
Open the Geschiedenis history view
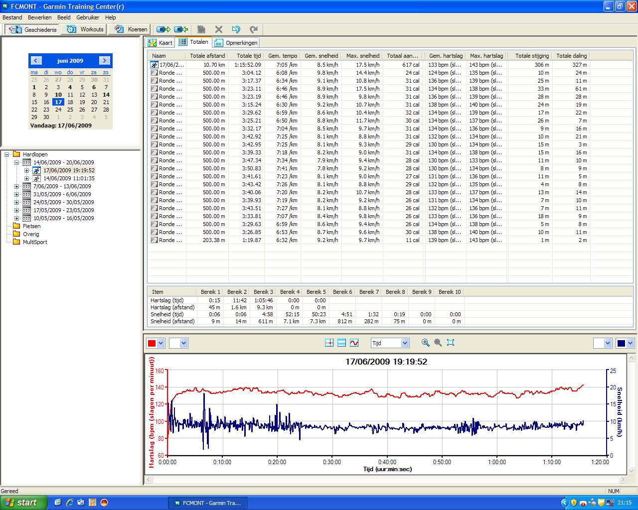[32, 29]
